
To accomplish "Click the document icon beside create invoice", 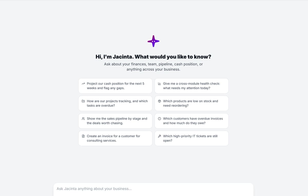I will [x=83, y=136].
